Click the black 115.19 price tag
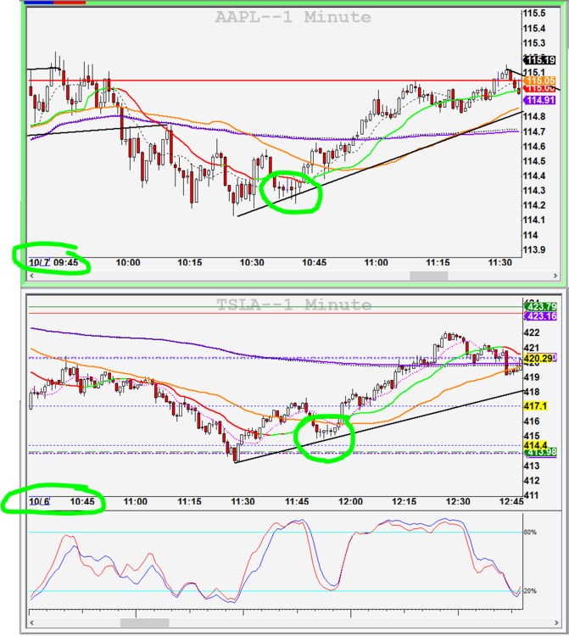Viewport: 569px width, 636px height. click(x=540, y=59)
